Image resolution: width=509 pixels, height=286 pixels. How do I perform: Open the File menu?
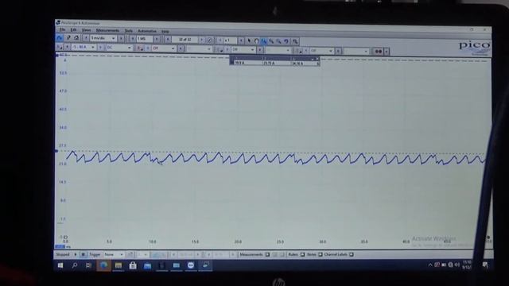tap(62, 29)
